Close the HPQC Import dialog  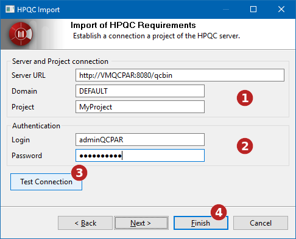click(281, 9)
